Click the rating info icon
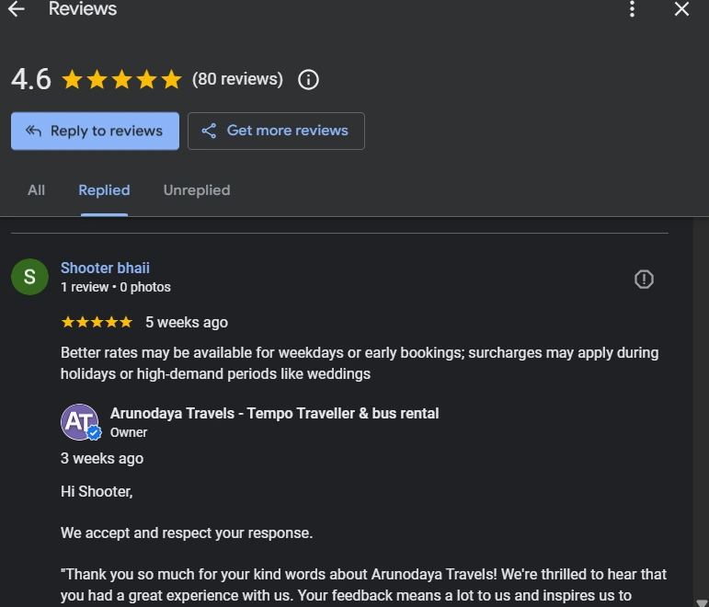The height and width of the screenshot is (607, 709). (x=309, y=80)
